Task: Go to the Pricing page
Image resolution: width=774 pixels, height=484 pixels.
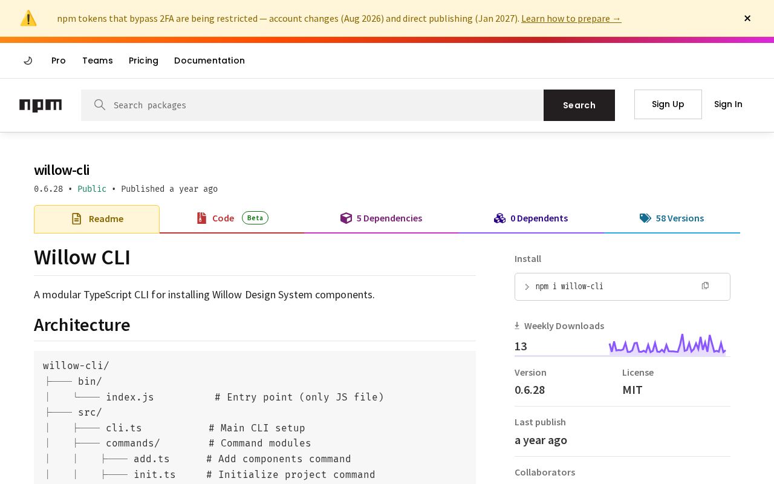Action: (x=143, y=60)
